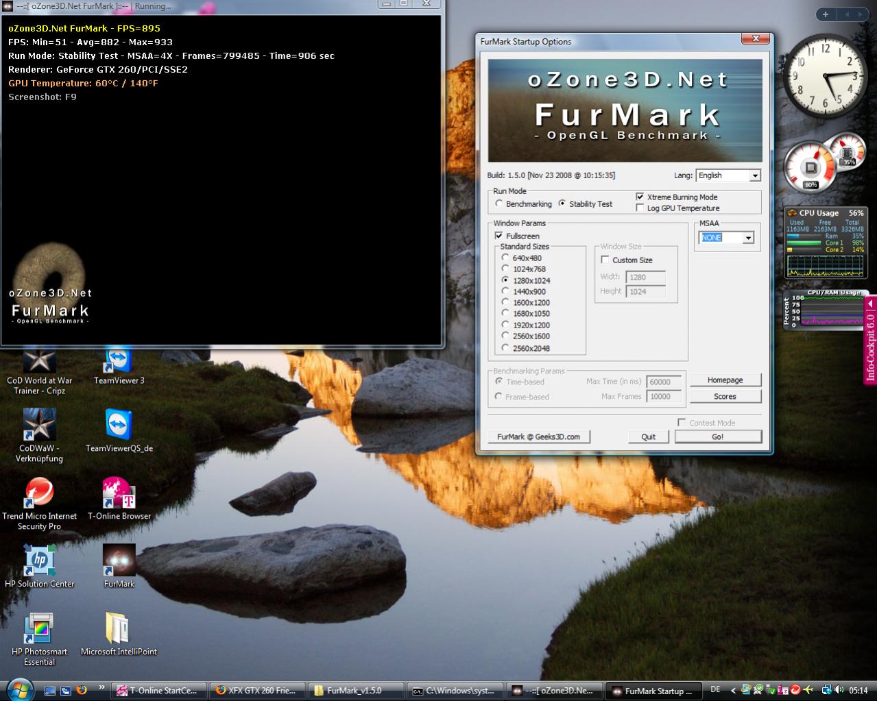
Task: Open the TeamViewer 3 desktop shortcut
Action: (x=119, y=367)
